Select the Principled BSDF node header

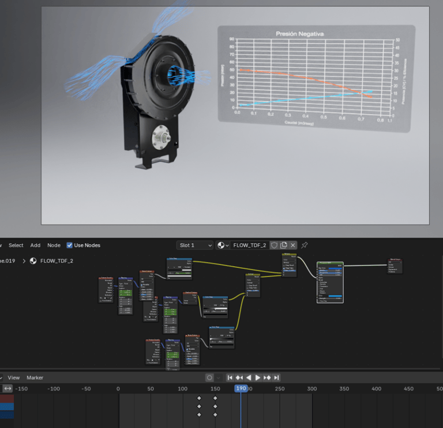[330, 263]
